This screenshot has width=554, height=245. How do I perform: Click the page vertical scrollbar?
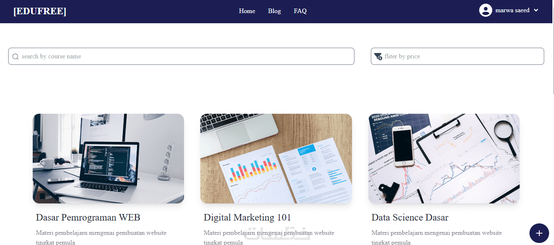[553, 122]
